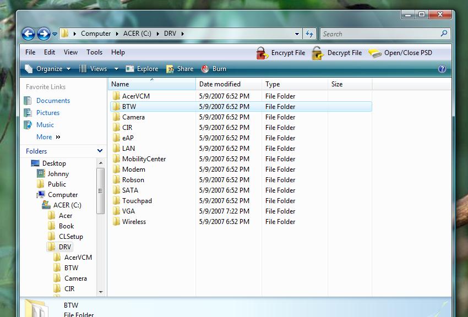Click the Burn toolbar button

(214, 69)
